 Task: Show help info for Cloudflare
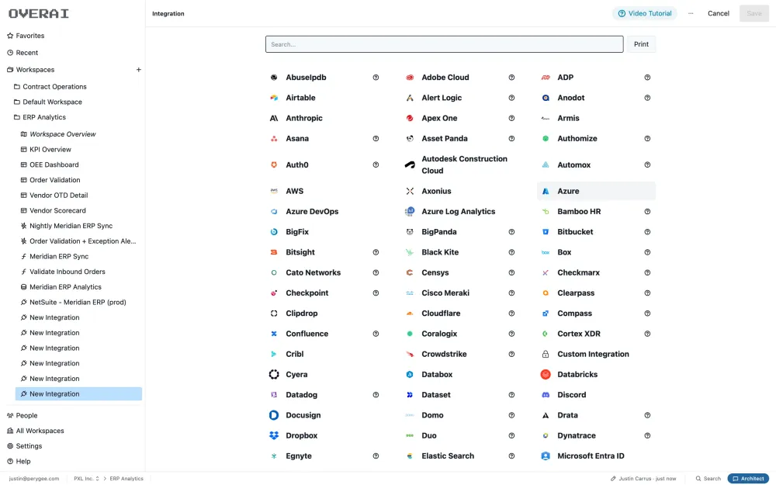click(511, 314)
